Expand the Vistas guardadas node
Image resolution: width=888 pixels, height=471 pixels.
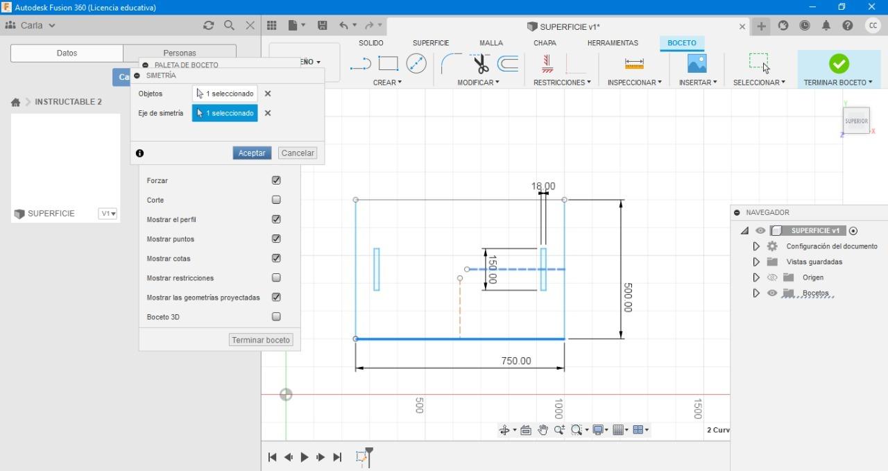[x=756, y=262]
